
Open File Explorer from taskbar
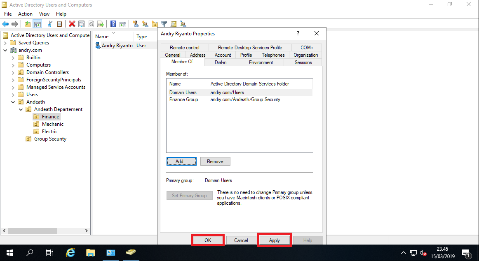[90, 253]
